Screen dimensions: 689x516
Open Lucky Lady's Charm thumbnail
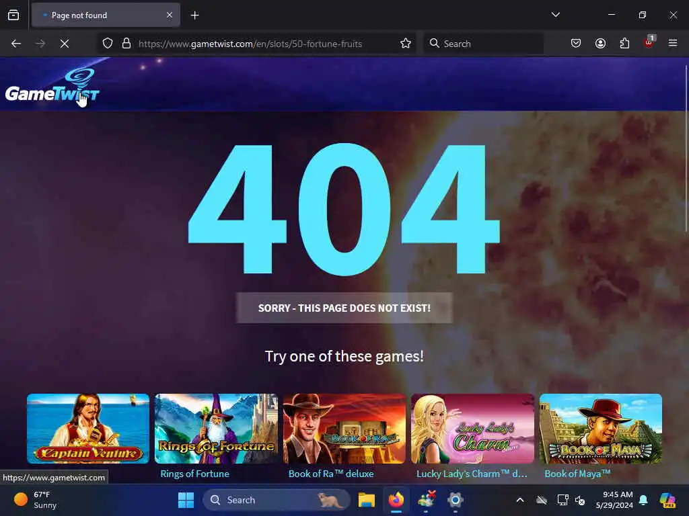click(472, 429)
